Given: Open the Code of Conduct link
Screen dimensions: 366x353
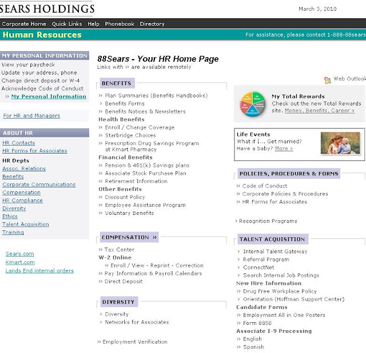Looking at the screenshot, I should tap(265, 186).
